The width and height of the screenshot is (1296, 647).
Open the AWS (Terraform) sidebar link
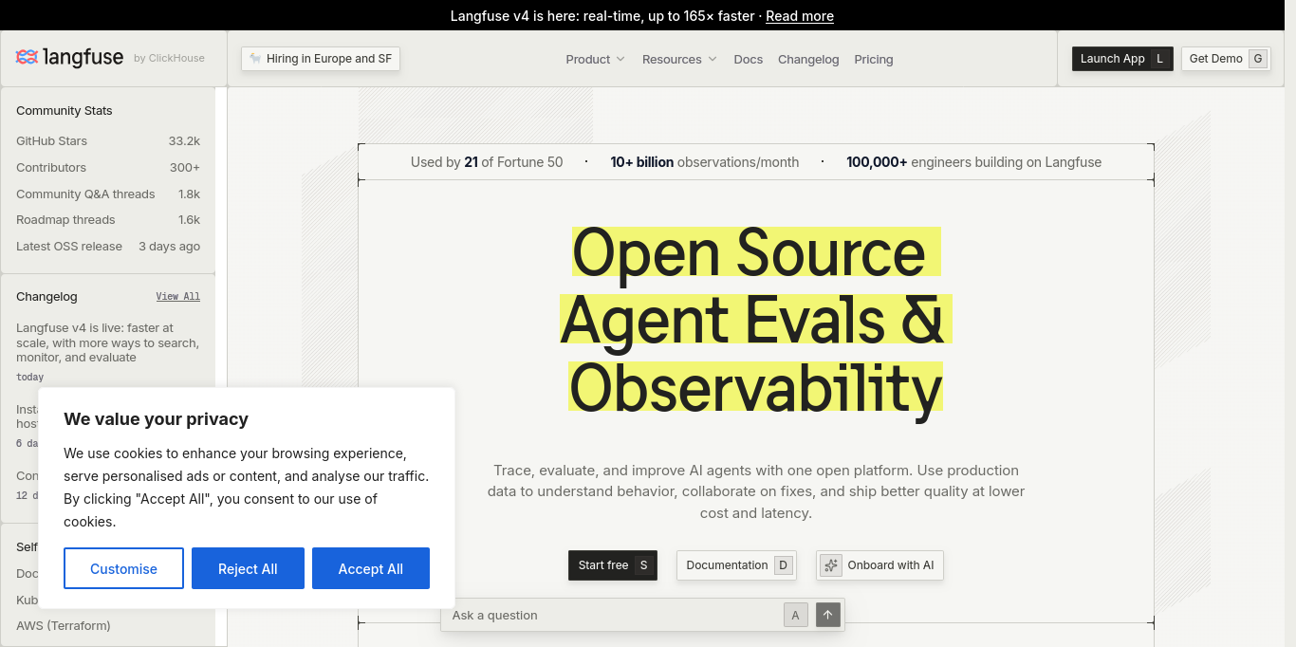click(64, 626)
